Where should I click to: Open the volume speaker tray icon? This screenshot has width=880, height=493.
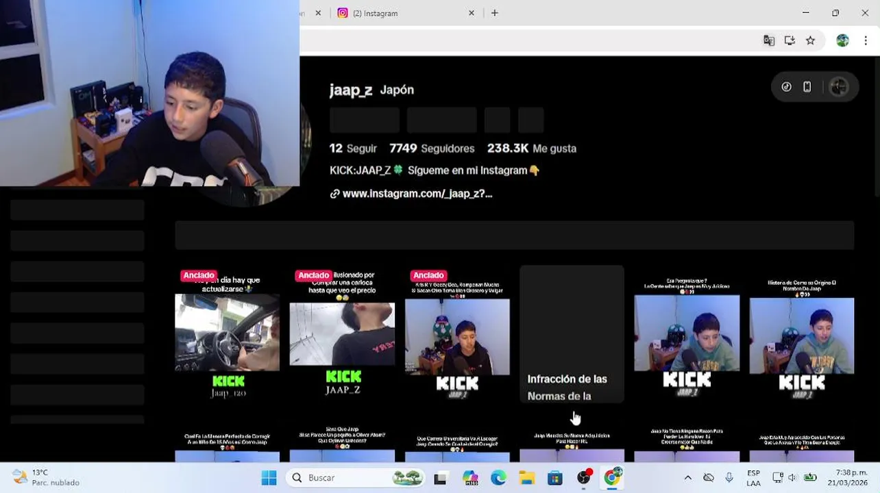coord(793,478)
